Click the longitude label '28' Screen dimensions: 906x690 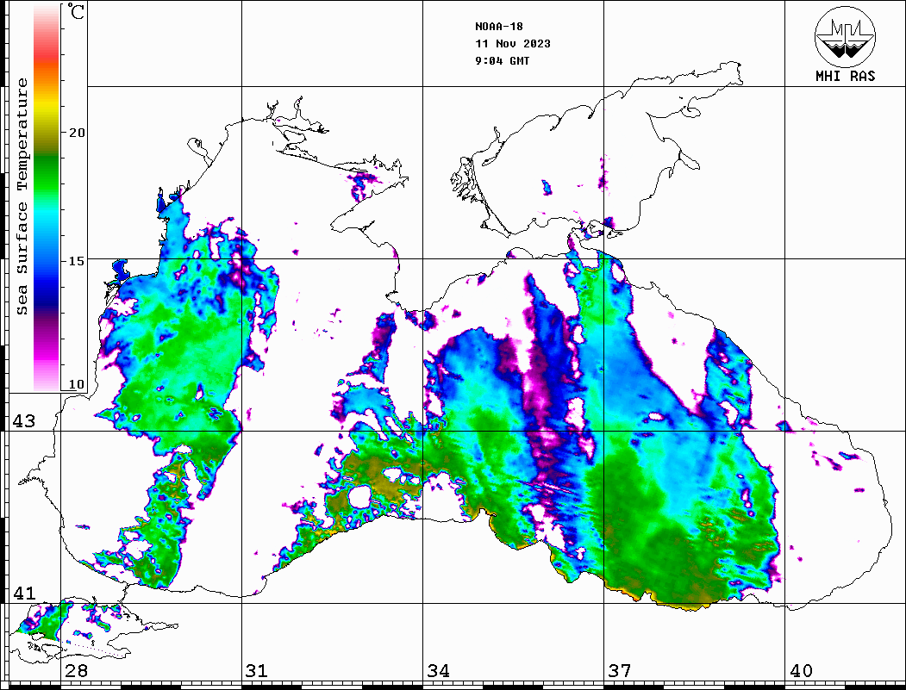(x=76, y=670)
